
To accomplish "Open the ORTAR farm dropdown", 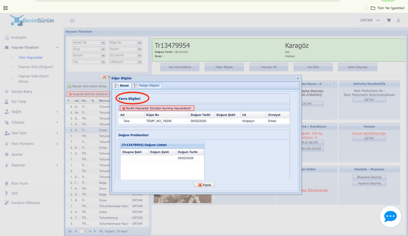I will pyautogui.click(x=370, y=20).
